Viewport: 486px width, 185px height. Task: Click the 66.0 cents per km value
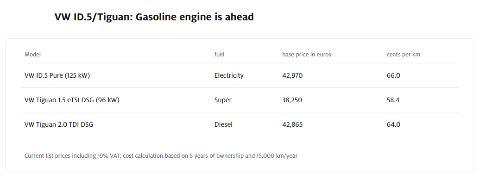pos(393,75)
